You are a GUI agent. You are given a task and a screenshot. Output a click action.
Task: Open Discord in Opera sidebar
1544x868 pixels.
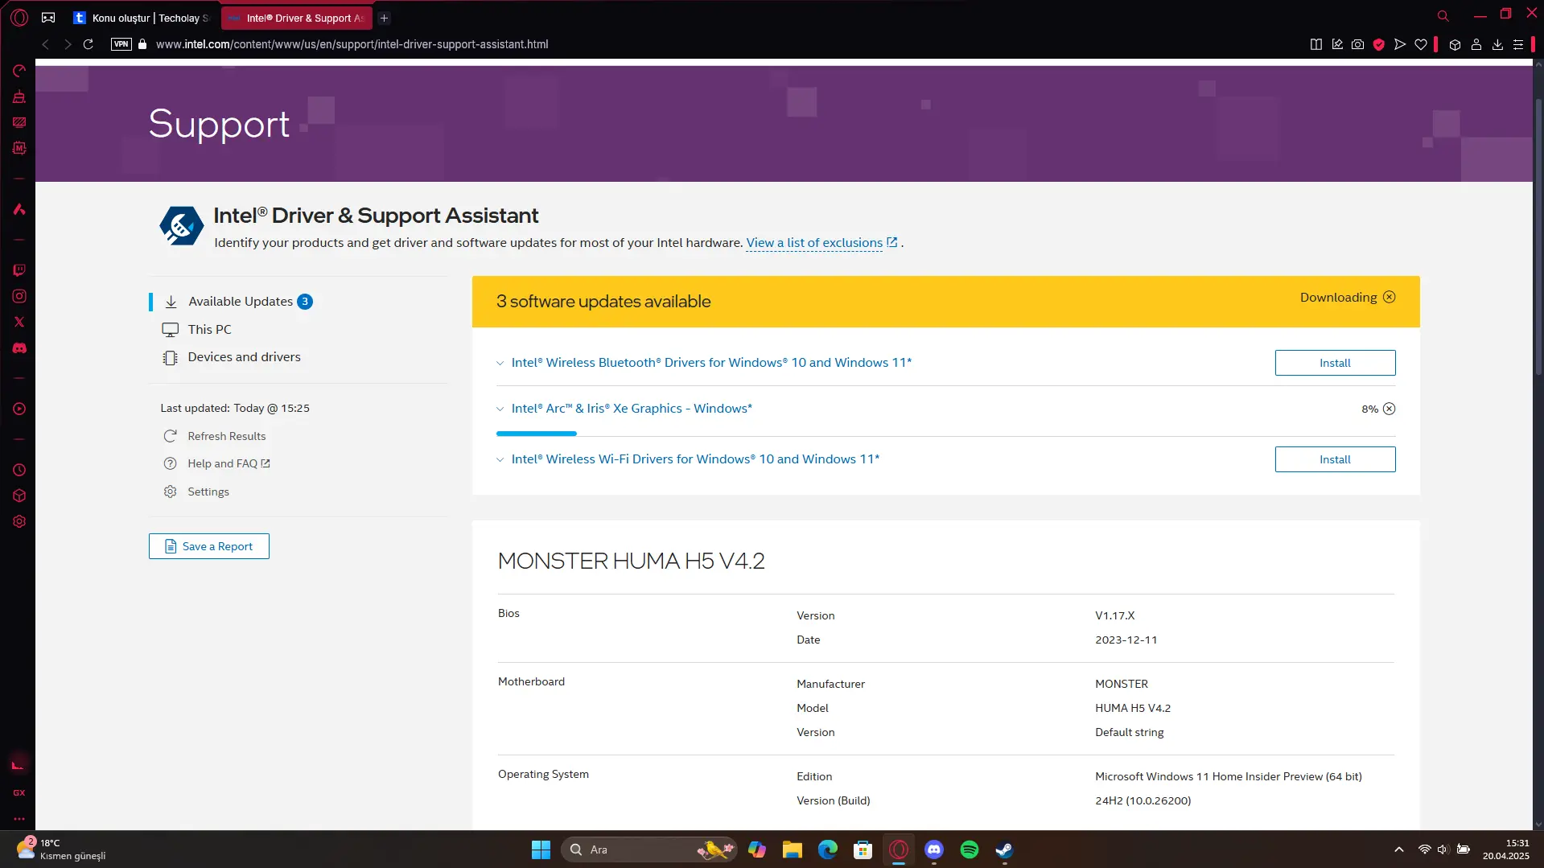click(19, 348)
